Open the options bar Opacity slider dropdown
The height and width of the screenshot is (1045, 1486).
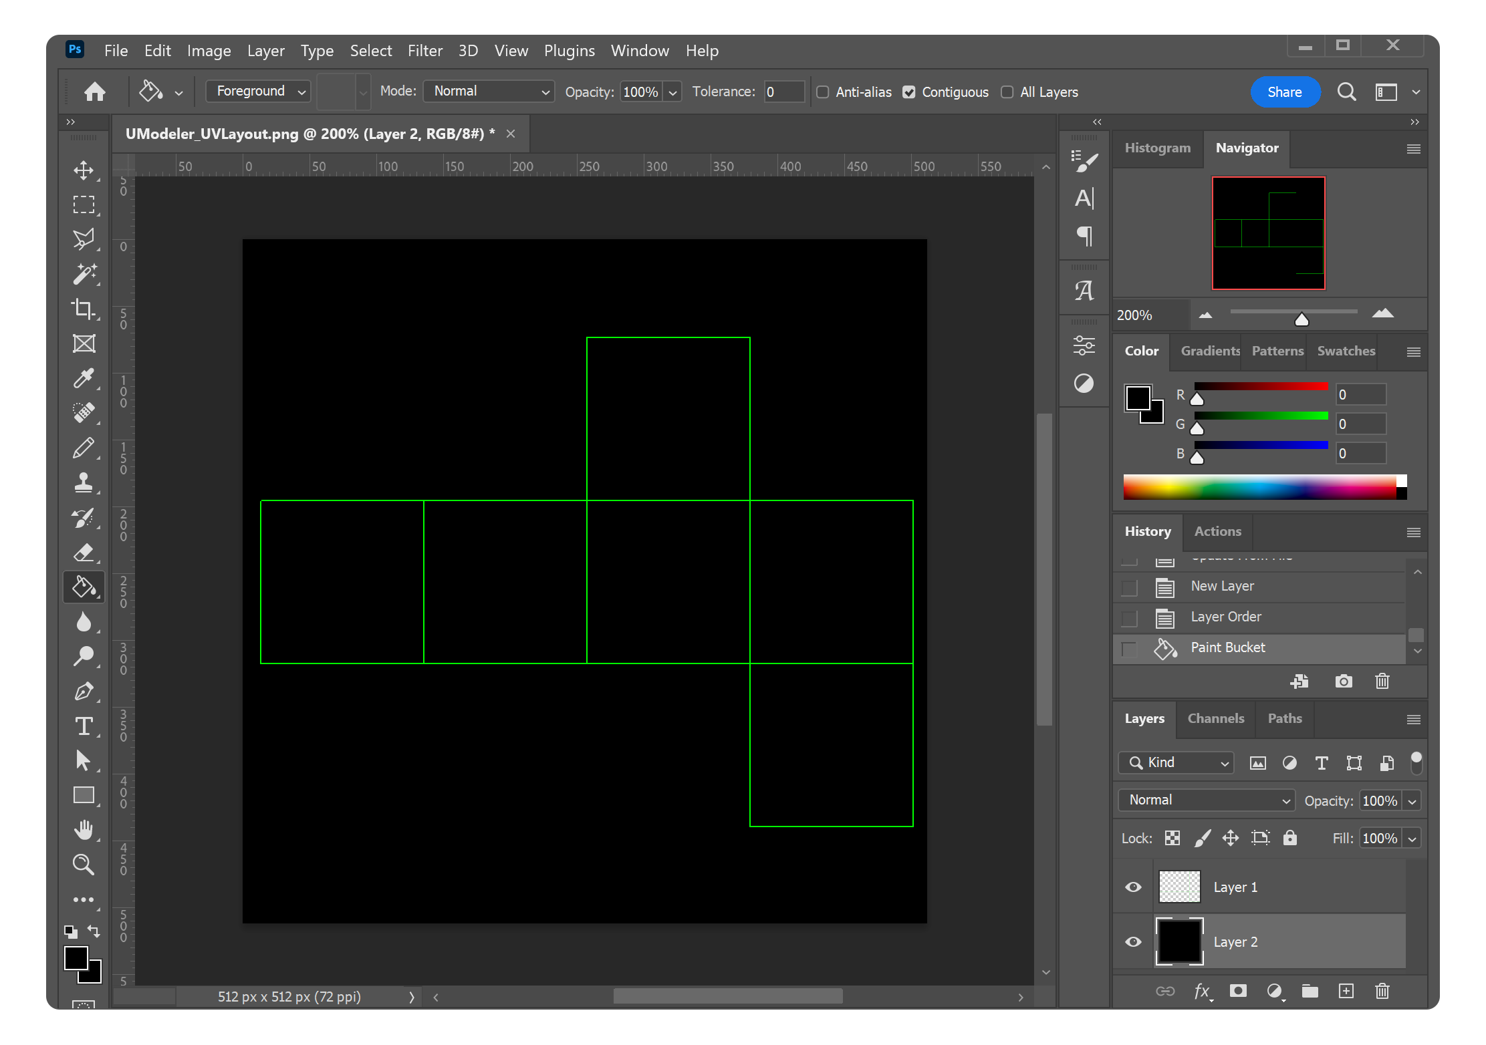click(673, 92)
